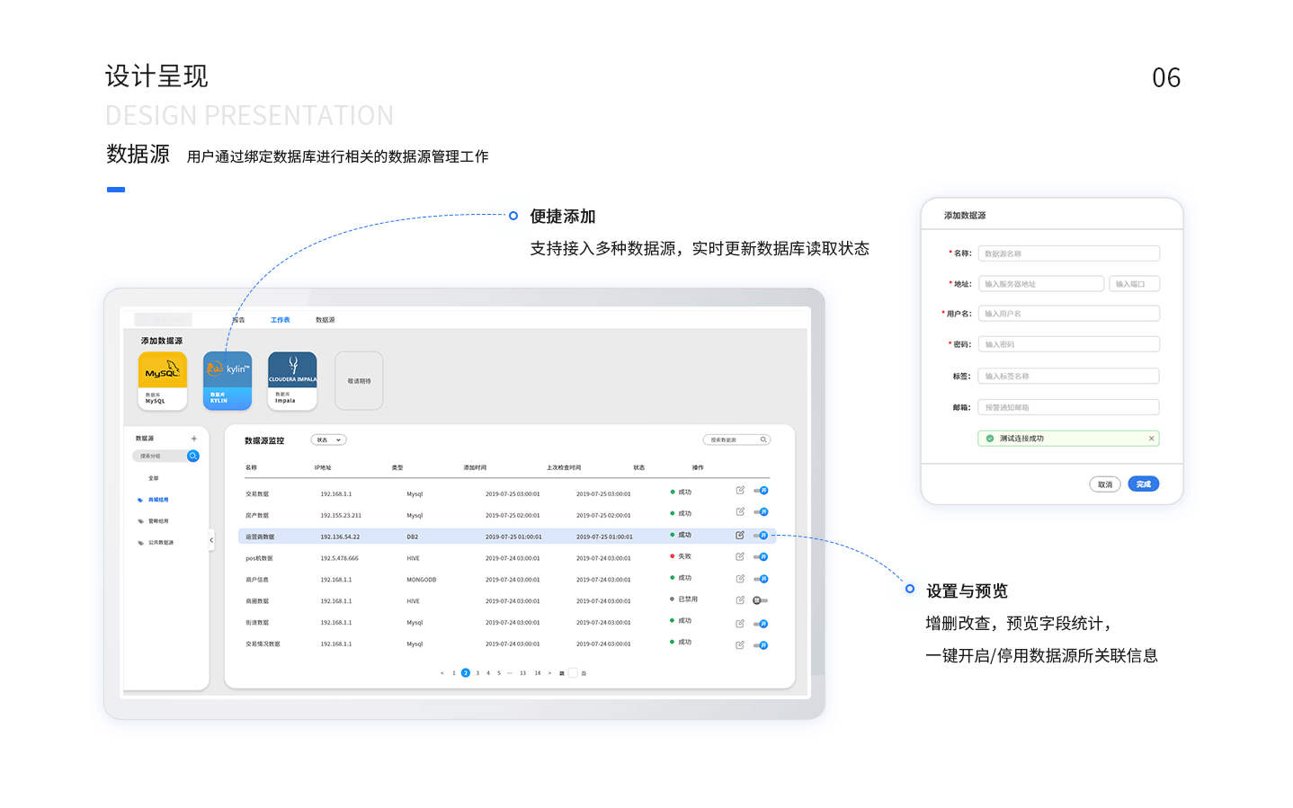Click the 数据源名称 input in dialog
The image size is (1293, 808).
[1069, 253]
